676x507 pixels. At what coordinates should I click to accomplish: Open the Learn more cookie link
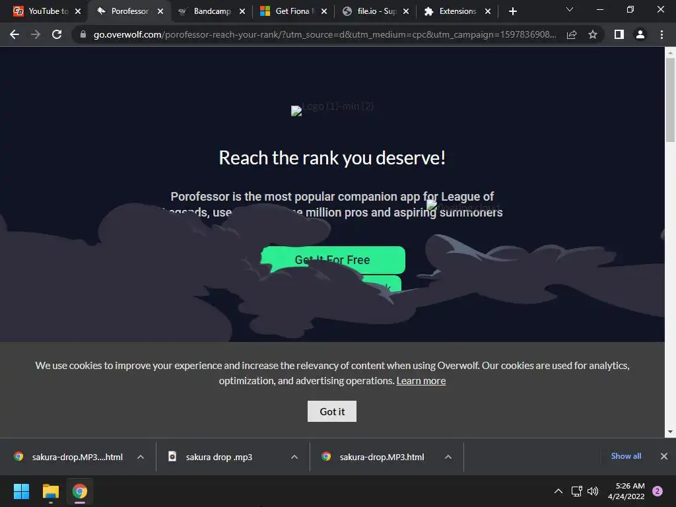[421, 381]
